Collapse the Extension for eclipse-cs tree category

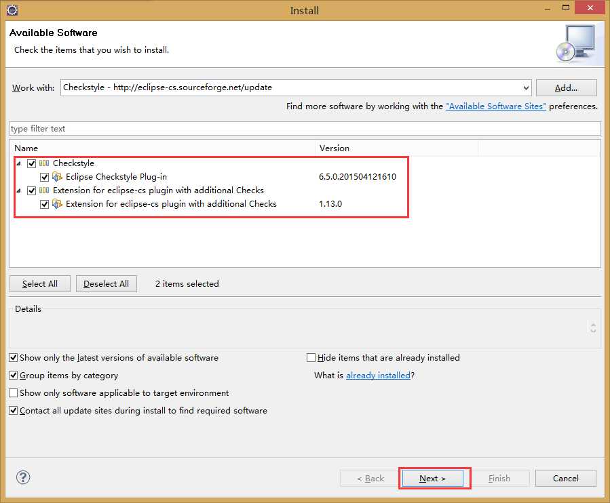(x=18, y=190)
